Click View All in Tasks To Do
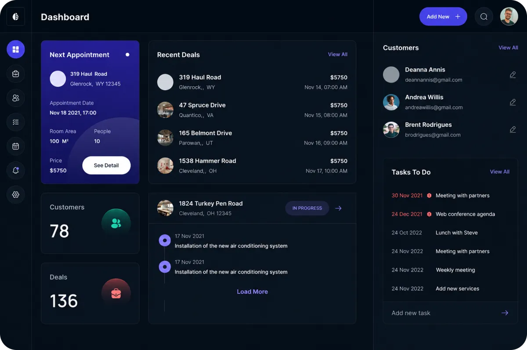Image resolution: width=527 pixels, height=350 pixels. click(500, 172)
